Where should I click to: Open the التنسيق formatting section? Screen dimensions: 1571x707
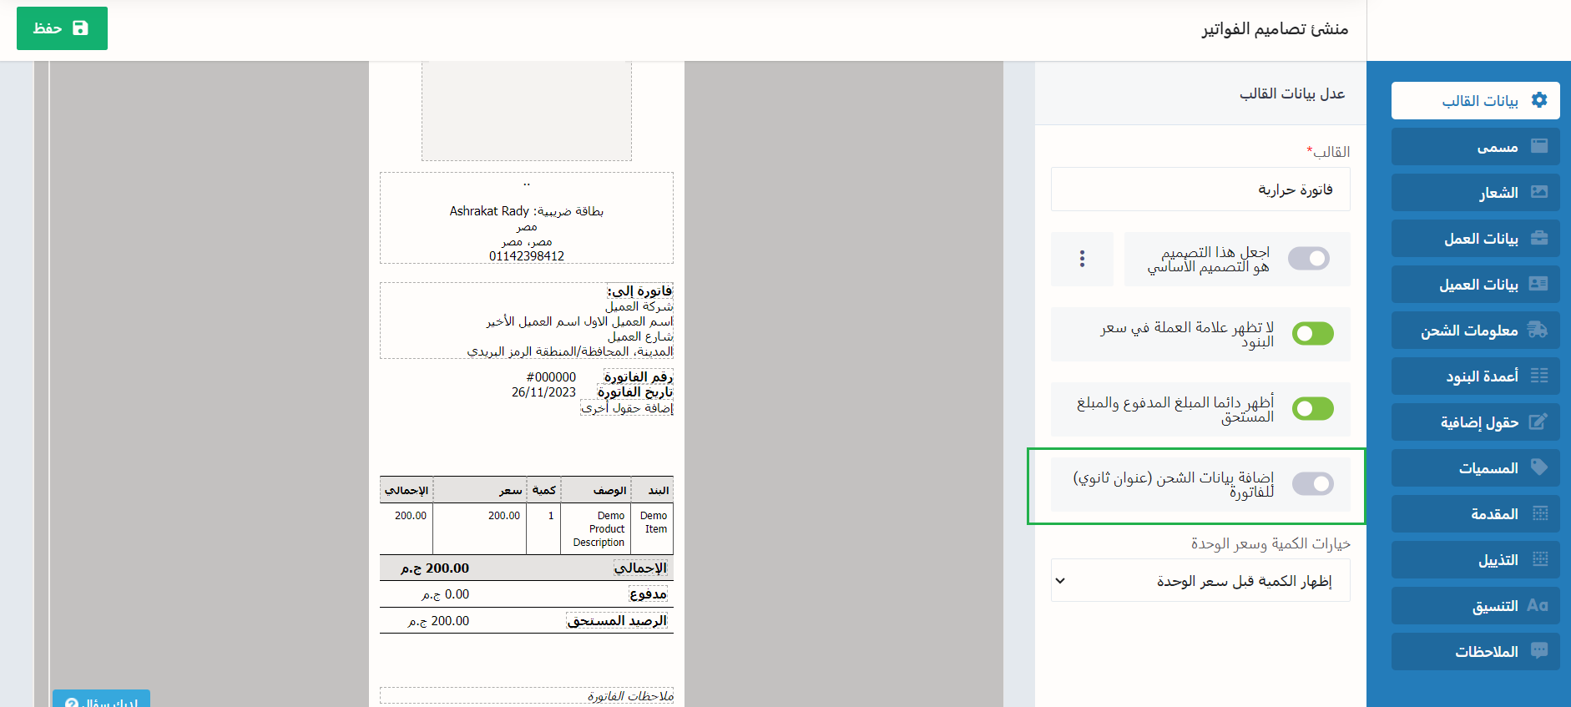point(1475,605)
